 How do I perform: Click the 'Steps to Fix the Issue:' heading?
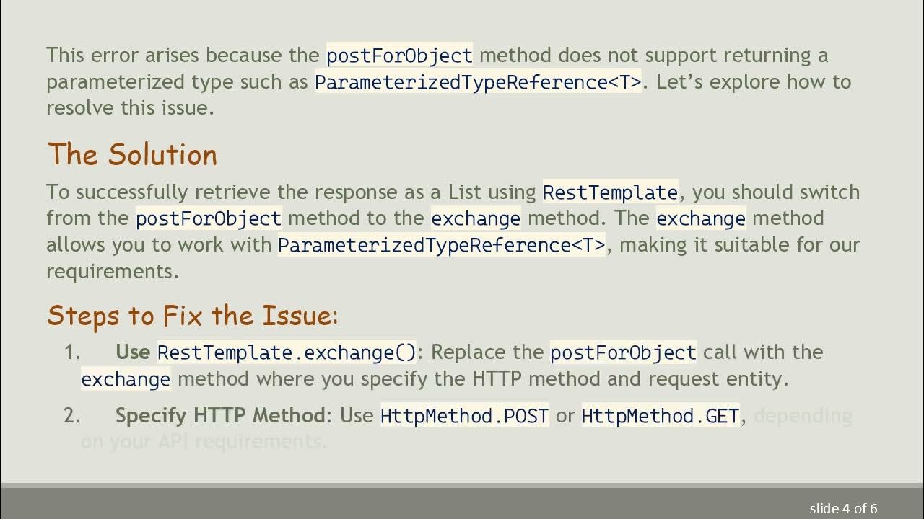[x=192, y=316]
